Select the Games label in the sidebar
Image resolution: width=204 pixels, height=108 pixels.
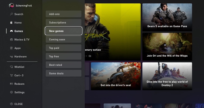[18, 31]
